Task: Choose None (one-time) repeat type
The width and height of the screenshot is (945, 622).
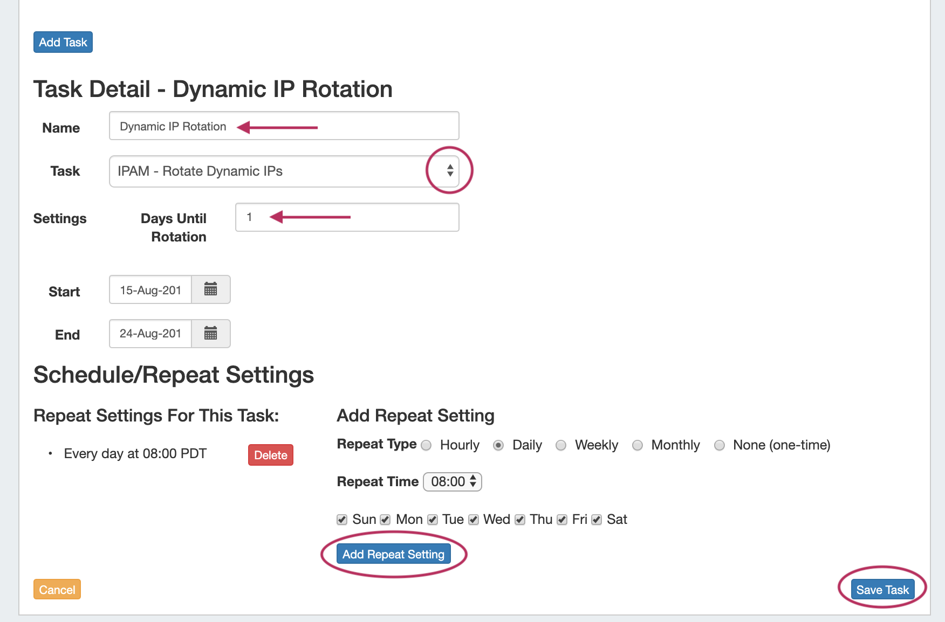Action: click(719, 445)
